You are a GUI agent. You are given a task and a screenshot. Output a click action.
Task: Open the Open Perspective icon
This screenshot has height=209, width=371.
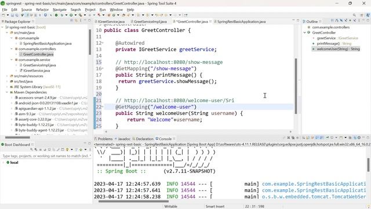click(362, 15)
